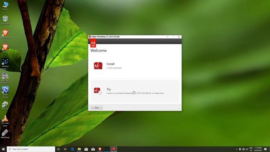Open Microsoft Store from taskbar
This screenshot has width=270, height=152.
(86, 149)
